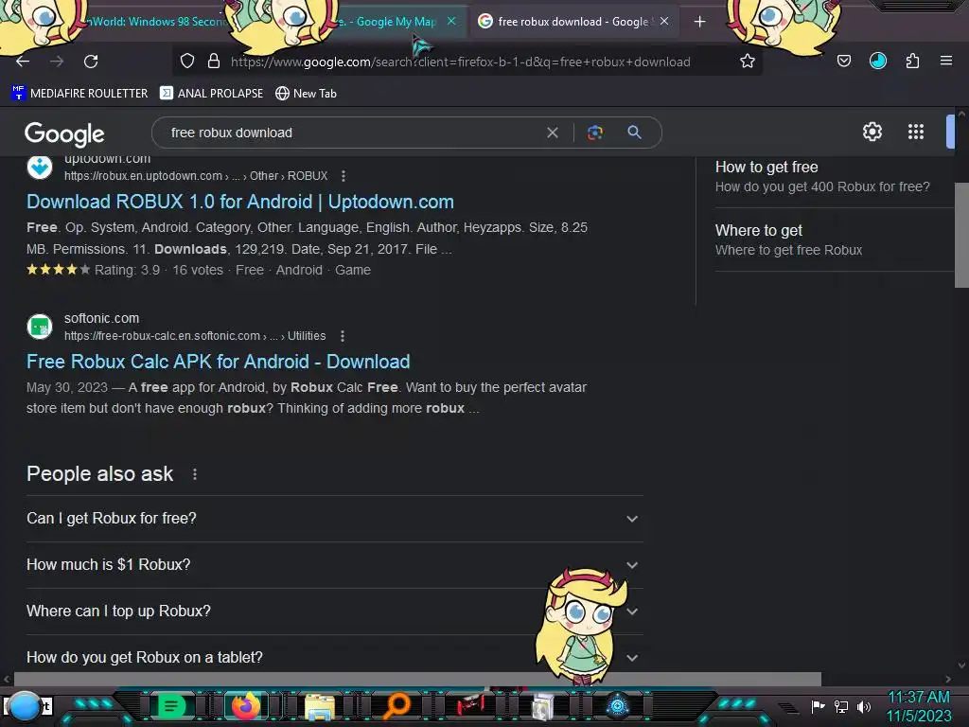
Task: Open a new browser tab
Action: (699, 22)
